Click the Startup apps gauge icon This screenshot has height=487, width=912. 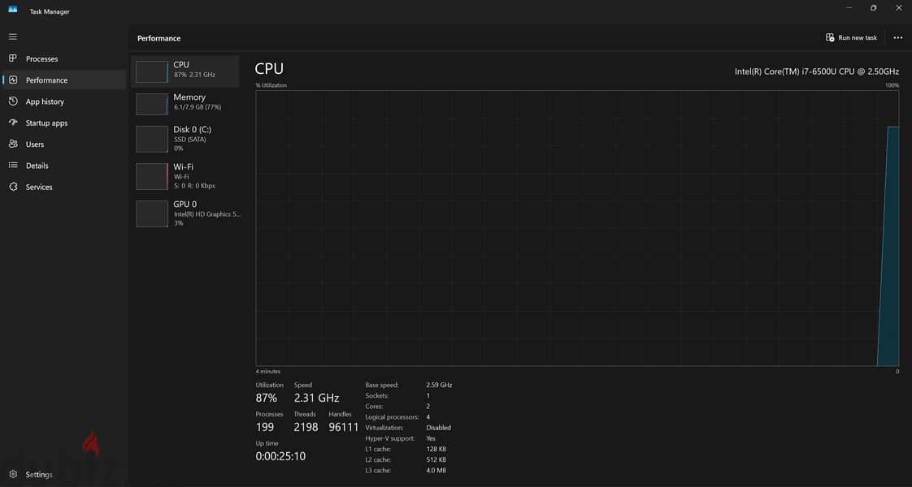point(13,123)
